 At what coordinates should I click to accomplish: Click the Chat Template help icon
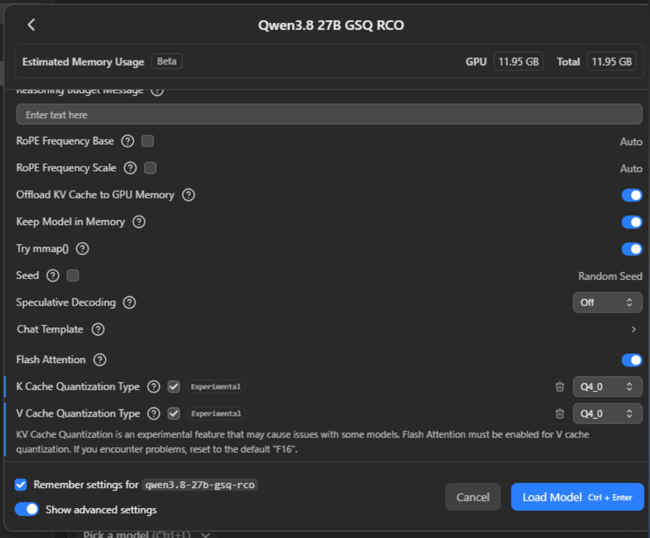point(98,330)
